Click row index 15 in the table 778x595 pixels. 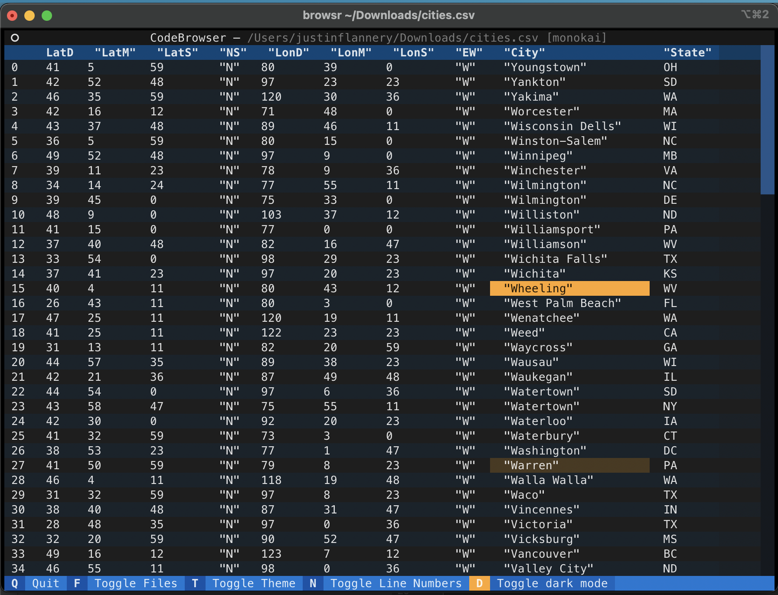pos(18,288)
